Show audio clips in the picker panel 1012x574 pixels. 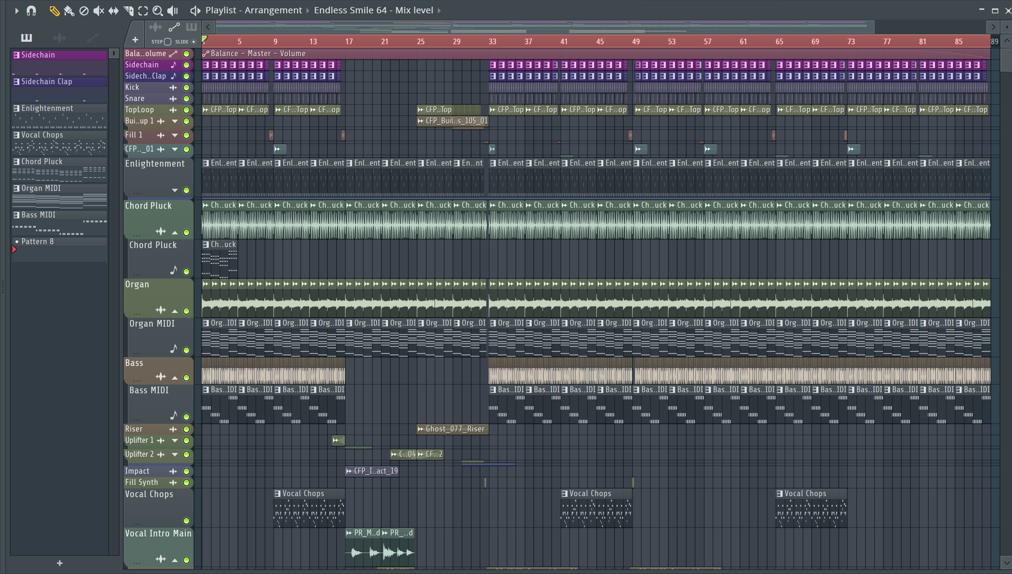coord(60,38)
